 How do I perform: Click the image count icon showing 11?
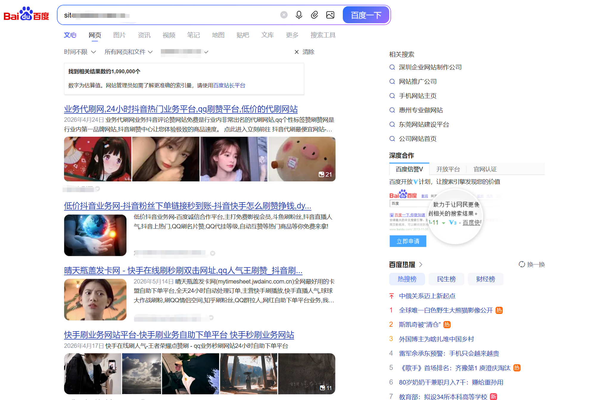(x=323, y=388)
